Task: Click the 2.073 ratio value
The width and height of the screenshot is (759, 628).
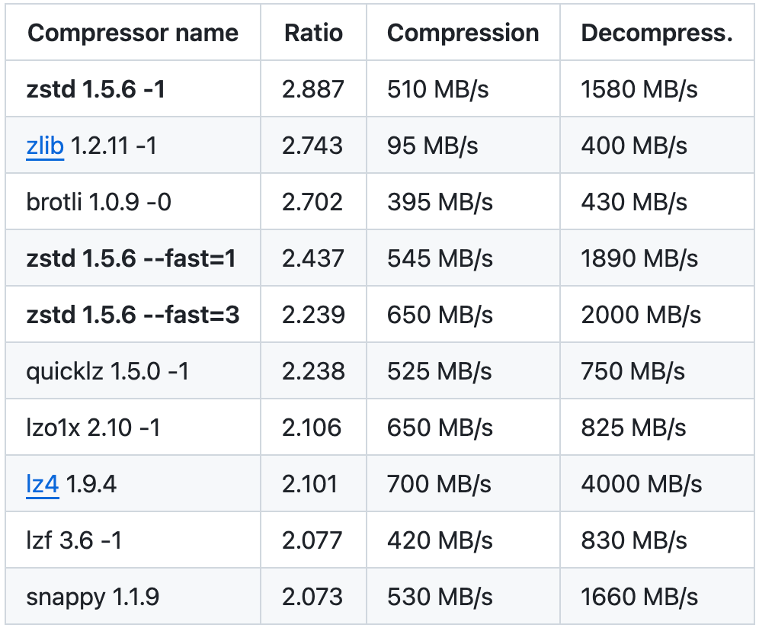Action: coord(312,597)
